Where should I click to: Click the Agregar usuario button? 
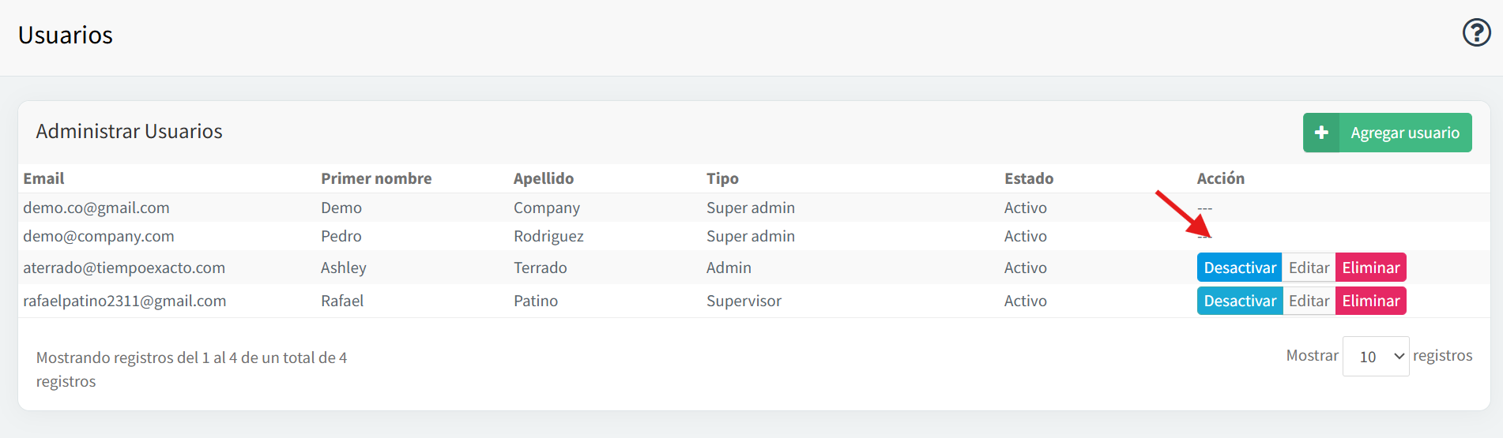[x=1387, y=133]
